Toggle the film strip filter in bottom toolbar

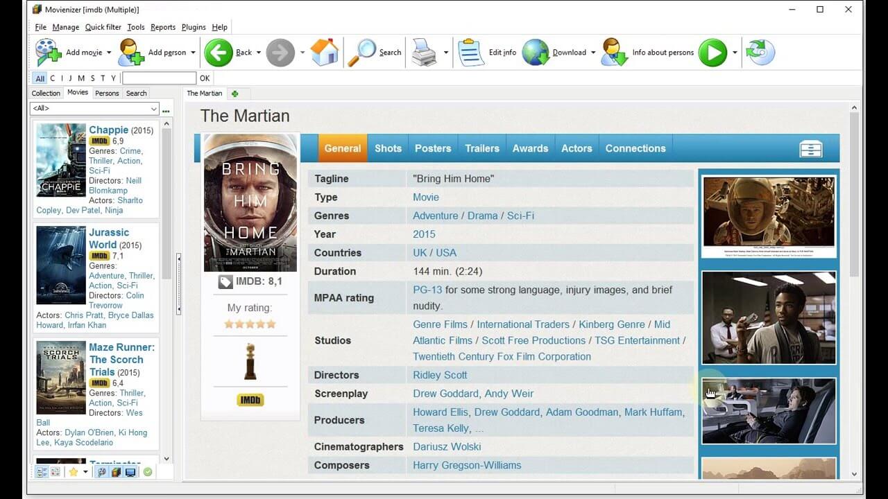(x=116, y=472)
